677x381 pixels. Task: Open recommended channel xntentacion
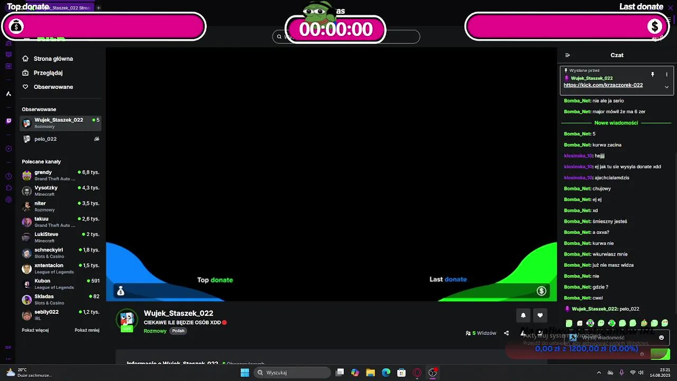coord(61,268)
